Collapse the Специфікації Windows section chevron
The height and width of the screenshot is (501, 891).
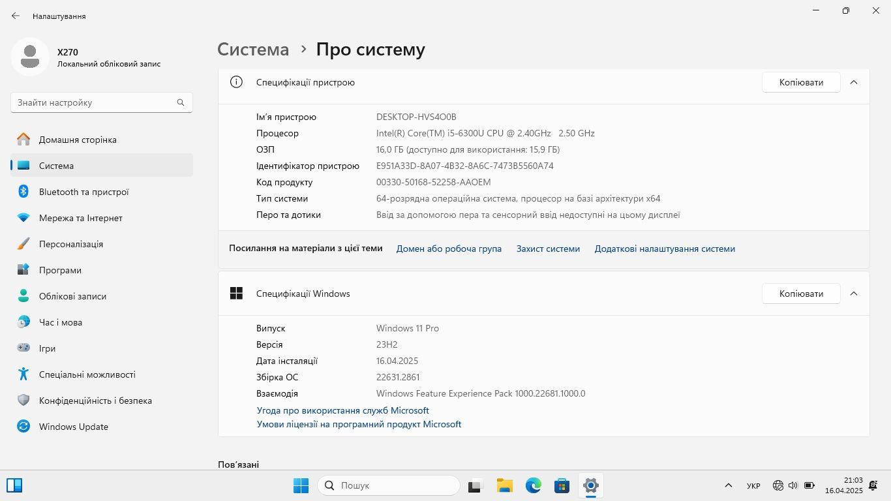click(854, 294)
